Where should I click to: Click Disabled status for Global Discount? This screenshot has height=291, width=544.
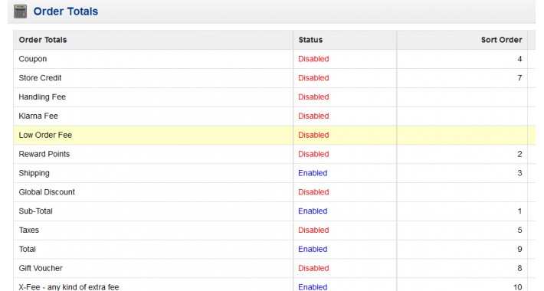click(313, 192)
